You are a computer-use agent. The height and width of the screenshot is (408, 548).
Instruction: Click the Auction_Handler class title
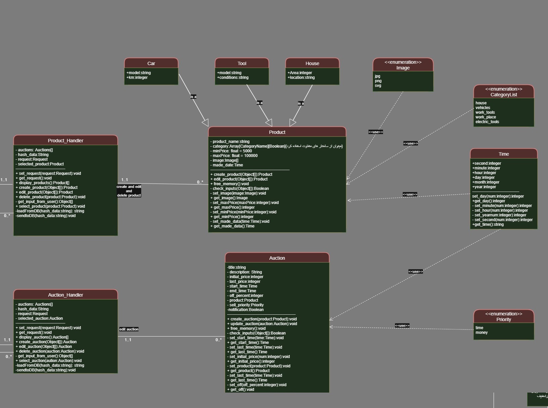65,295
